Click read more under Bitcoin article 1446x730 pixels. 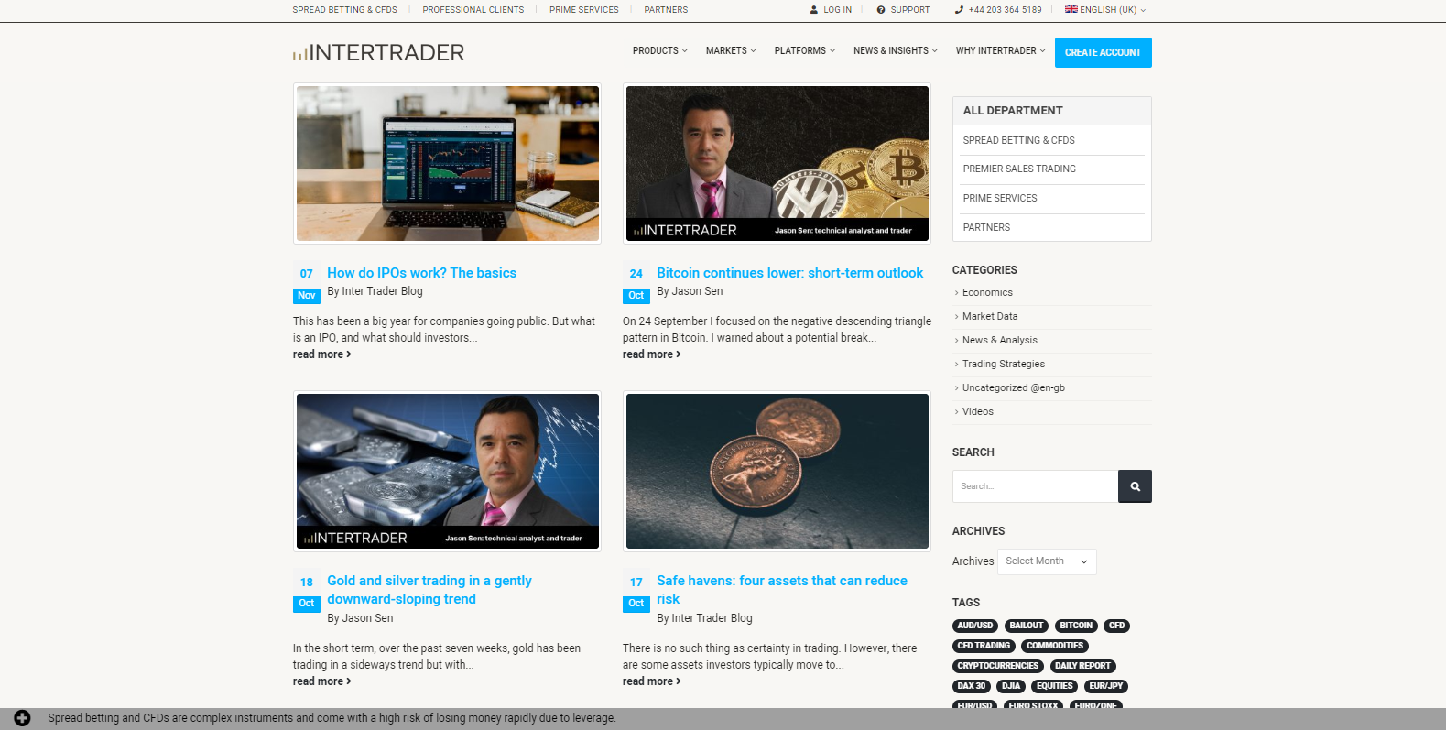click(x=651, y=354)
